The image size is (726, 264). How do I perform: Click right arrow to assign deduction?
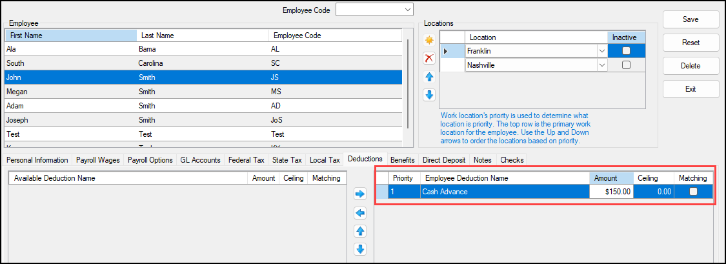[360, 194]
